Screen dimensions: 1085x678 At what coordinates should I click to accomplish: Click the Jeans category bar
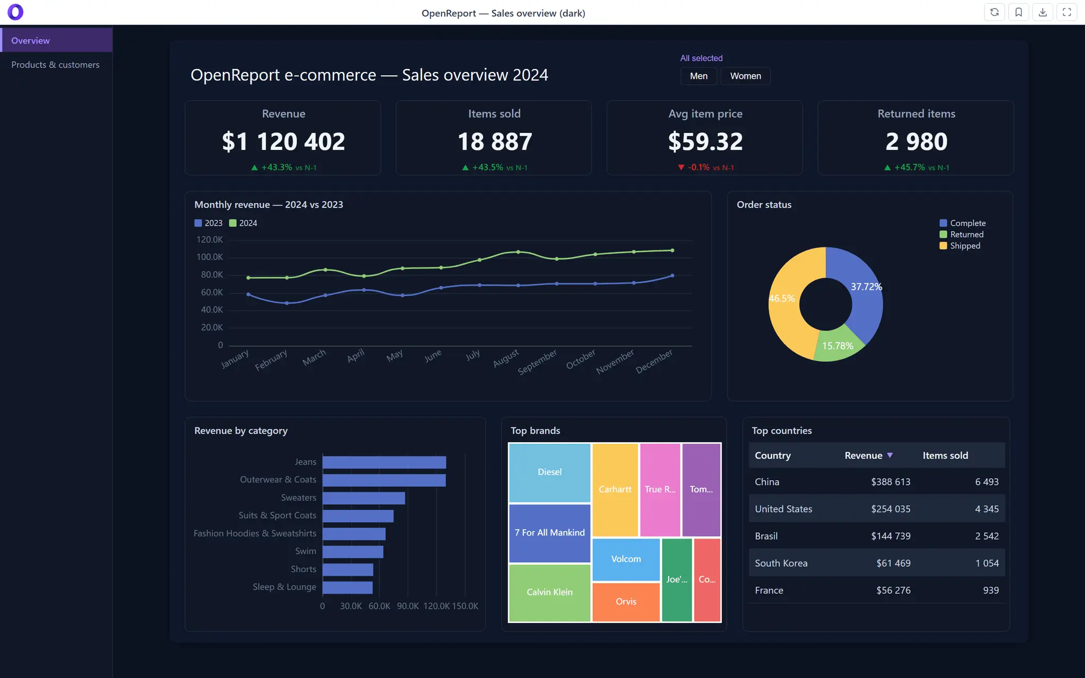coord(384,462)
